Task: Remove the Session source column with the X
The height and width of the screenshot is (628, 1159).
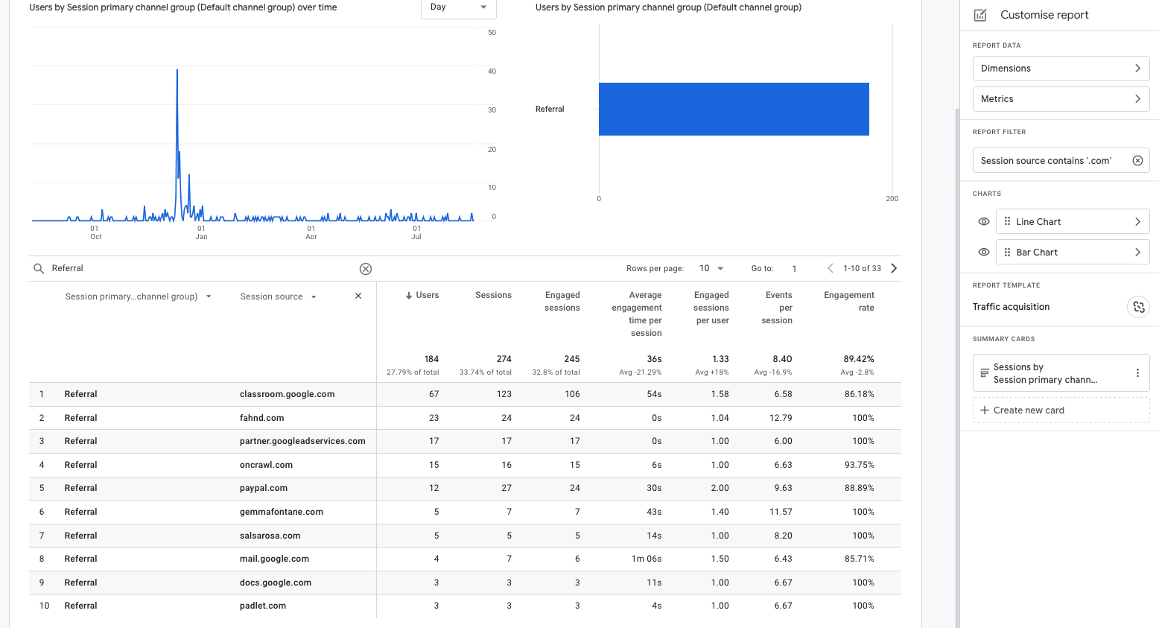Action: click(x=358, y=296)
